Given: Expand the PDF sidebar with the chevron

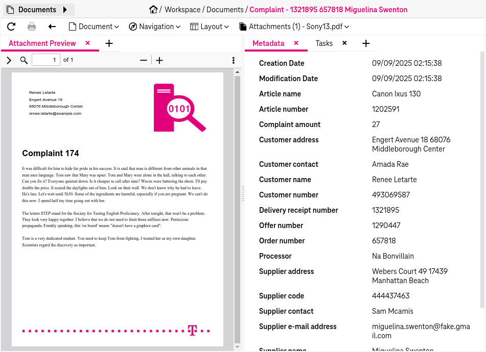Looking at the screenshot, I should pyautogui.click(x=8, y=60).
